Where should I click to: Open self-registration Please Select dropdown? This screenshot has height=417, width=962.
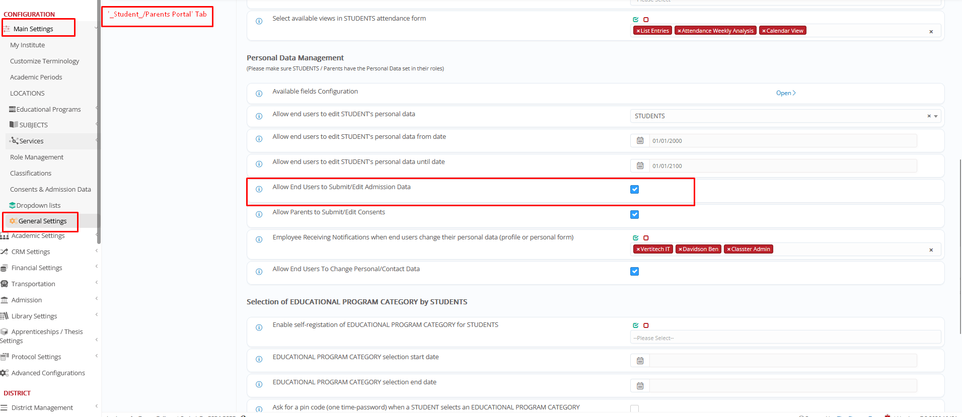click(785, 338)
